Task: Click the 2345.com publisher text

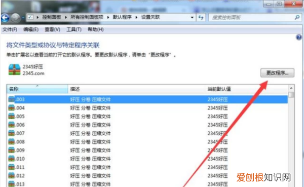Action: coord(33,73)
